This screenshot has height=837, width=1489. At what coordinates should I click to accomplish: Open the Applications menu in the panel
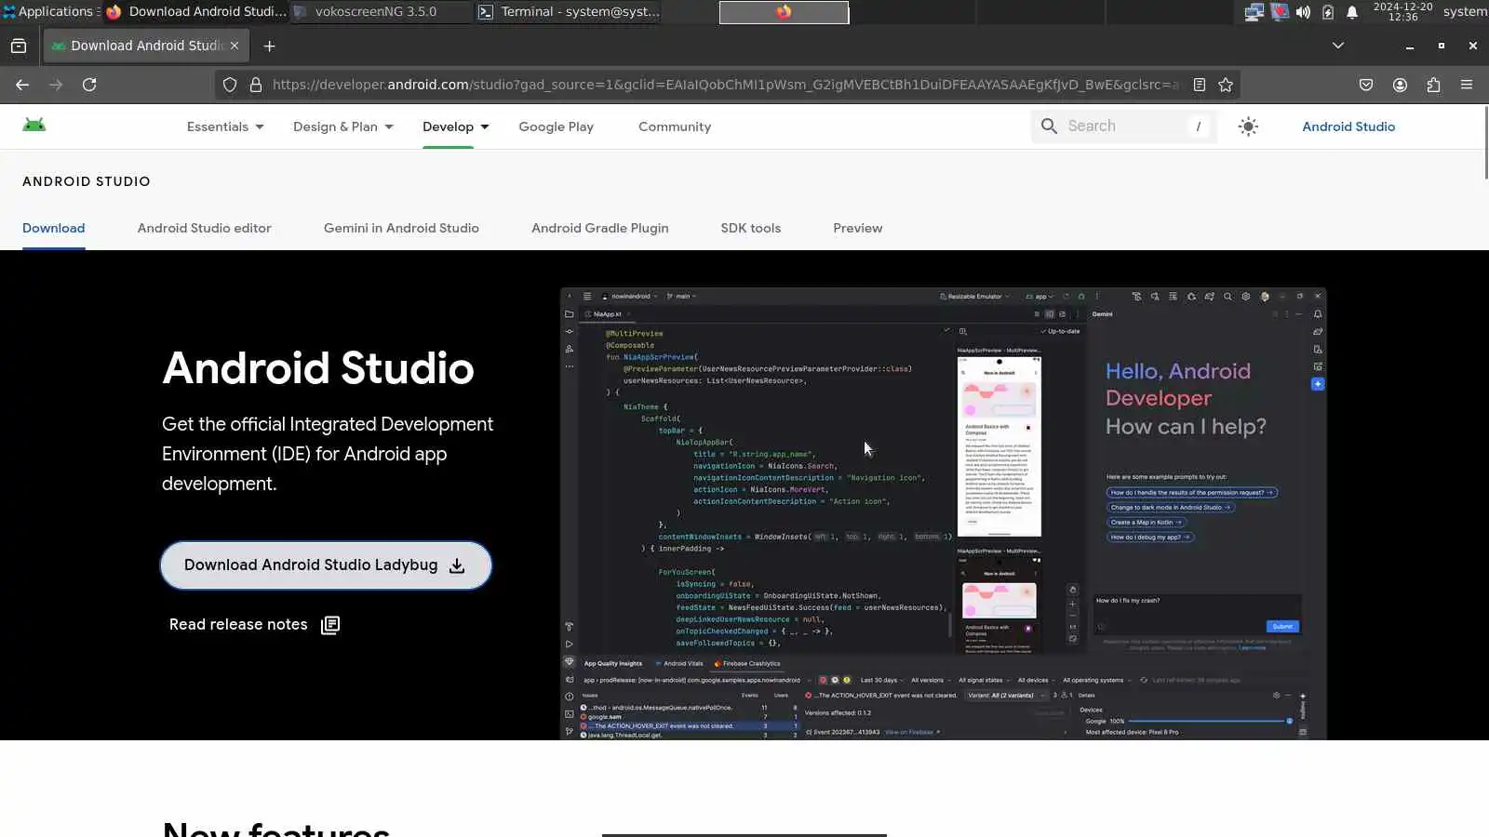(x=51, y=12)
